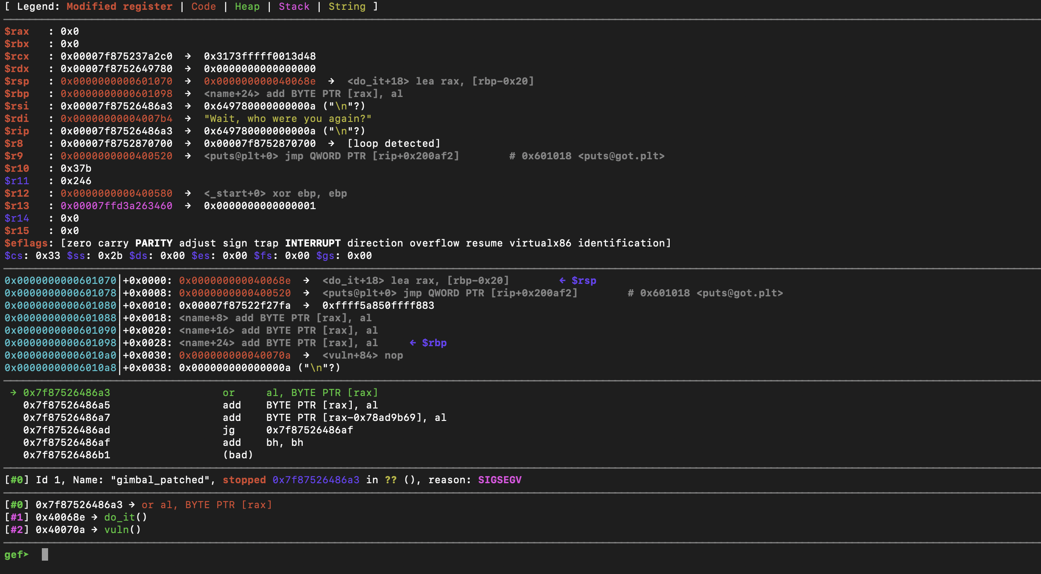Click the $rsp register value 0x0000000000601070
Viewport: 1041px width, 574px height.
click(117, 81)
